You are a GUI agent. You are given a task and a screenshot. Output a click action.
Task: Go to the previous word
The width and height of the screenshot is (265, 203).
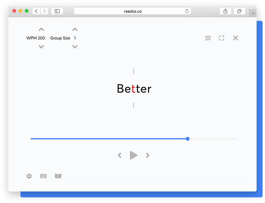point(119,155)
